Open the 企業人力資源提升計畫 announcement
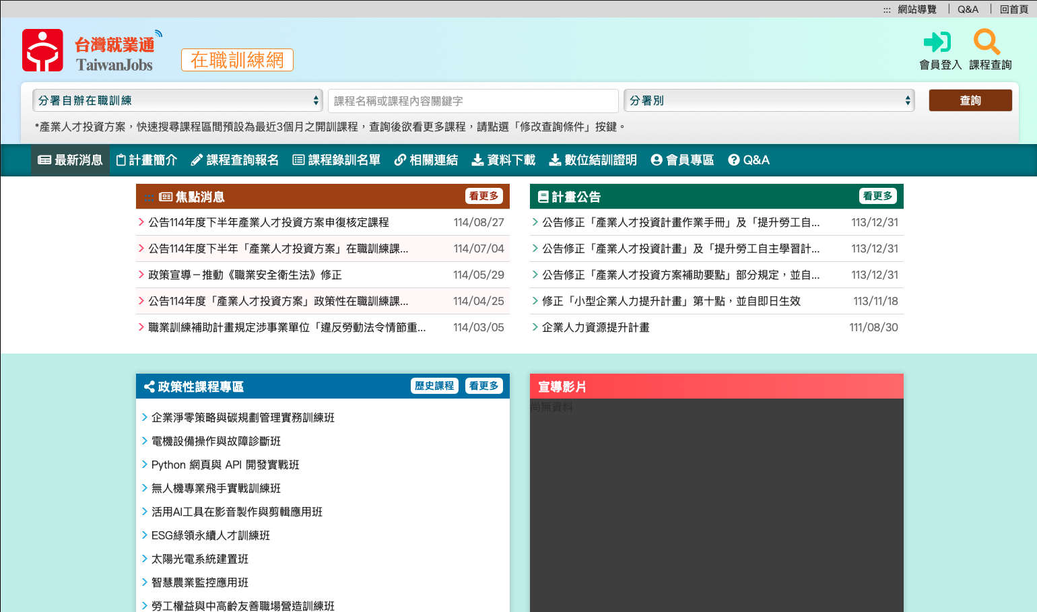The height and width of the screenshot is (612, 1037). click(595, 327)
